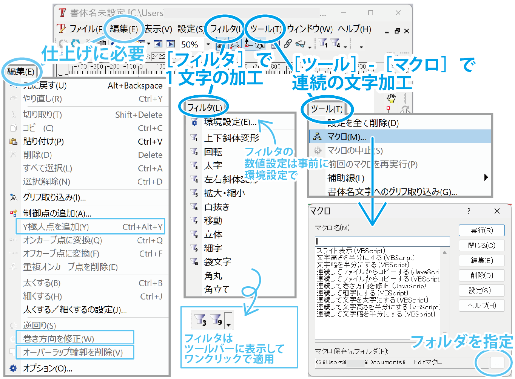Click the previous glyph arrow icon
Screen dimensions: 515x379
click(158, 44)
